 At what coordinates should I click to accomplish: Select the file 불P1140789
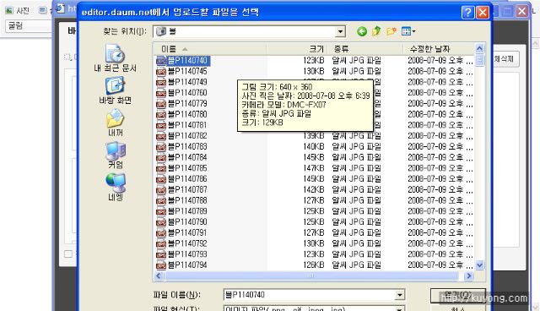click(187, 211)
